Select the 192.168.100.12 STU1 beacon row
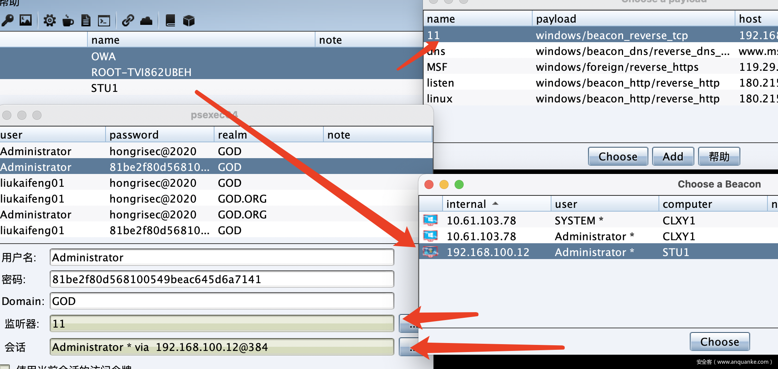The width and height of the screenshot is (778, 369). point(599,252)
